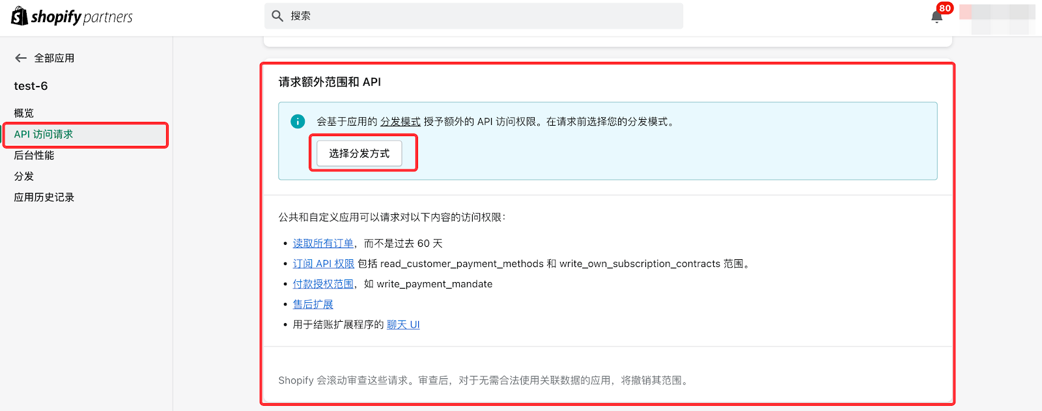Select the test-6 app title
The width and height of the screenshot is (1042, 411).
coord(31,86)
